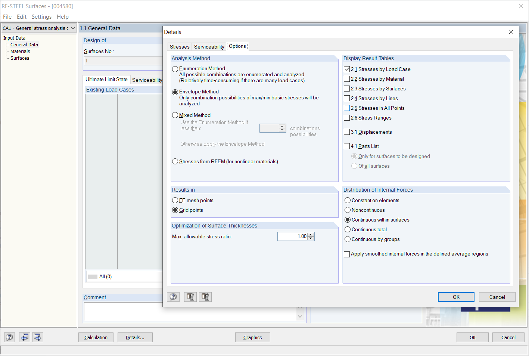
Task: Click the All (0) load case filter
Action: (x=125, y=276)
